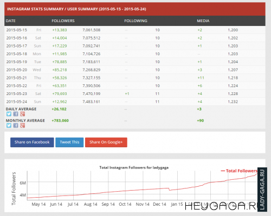Click Google+ icon under Monthly Average

pyautogui.click(x=23, y=125)
